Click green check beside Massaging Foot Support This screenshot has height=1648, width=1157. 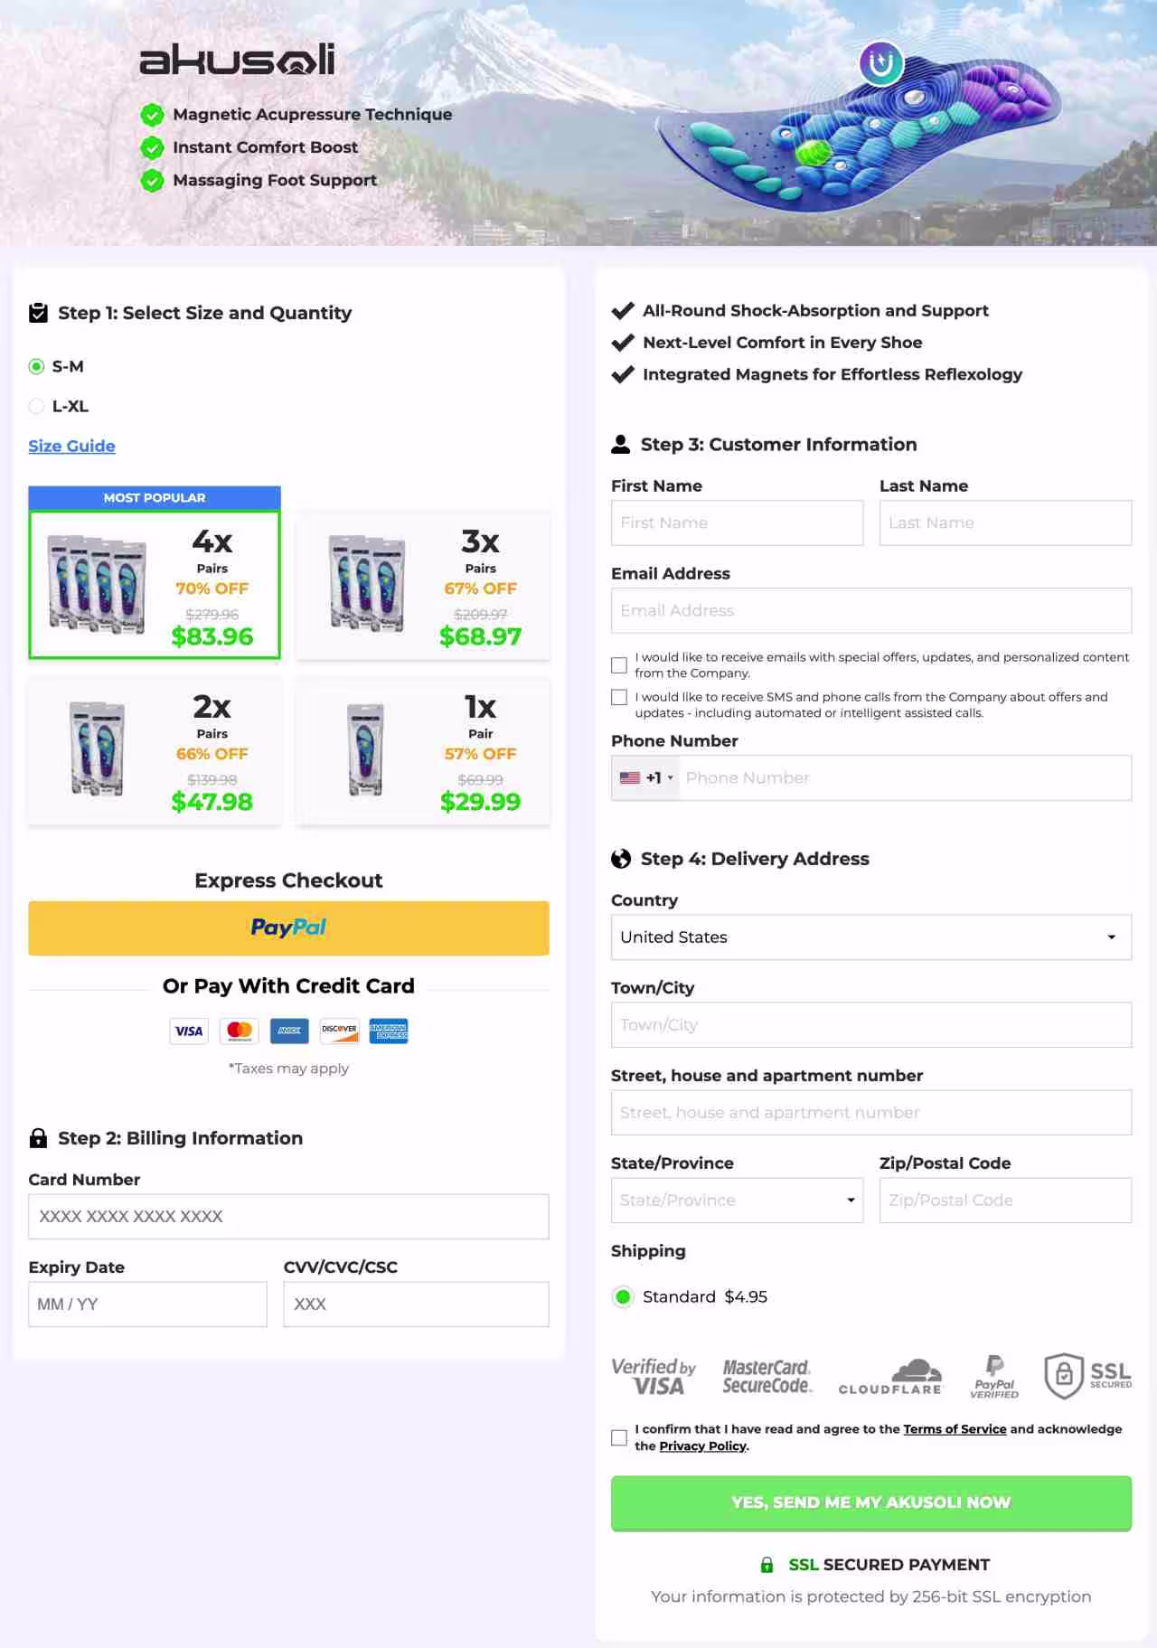pyautogui.click(x=153, y=181)
